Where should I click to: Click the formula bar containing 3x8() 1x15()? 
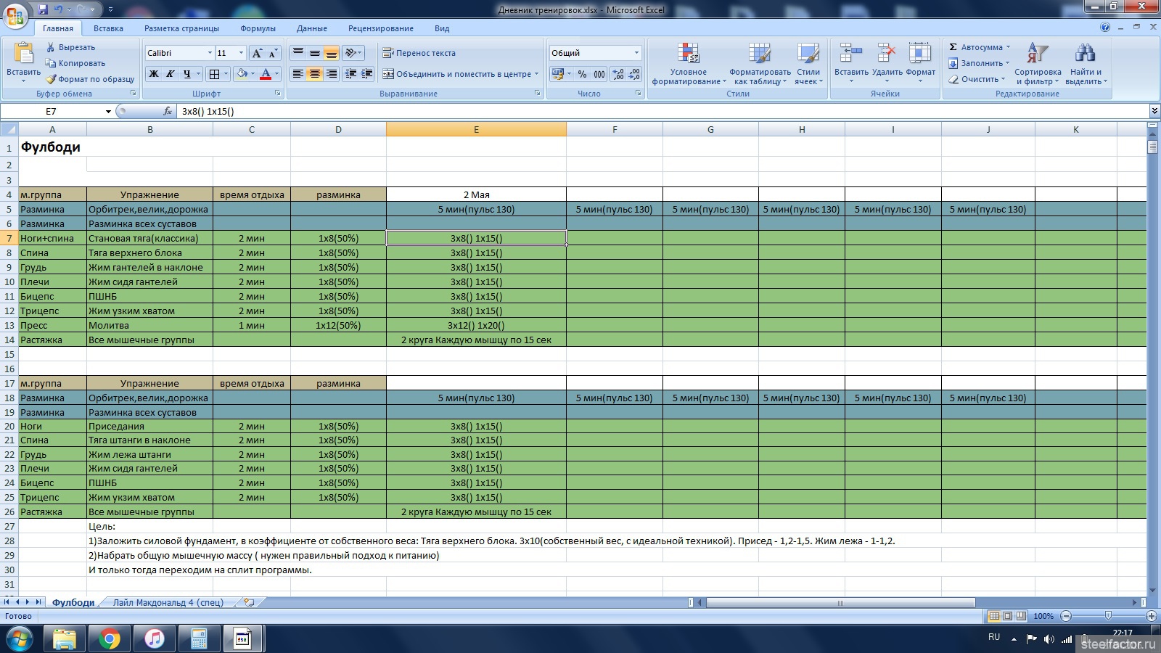click(x=662, y=111)
